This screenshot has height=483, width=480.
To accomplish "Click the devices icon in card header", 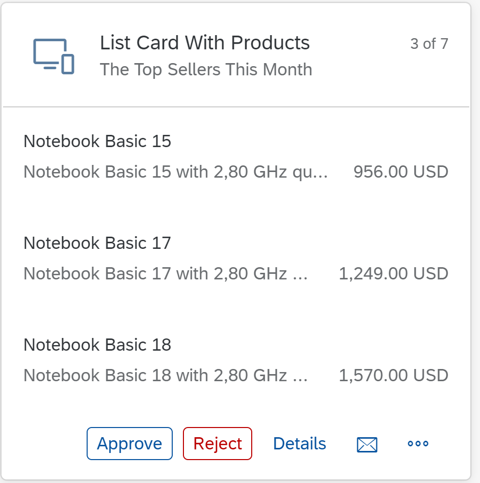I will point(54,56).
